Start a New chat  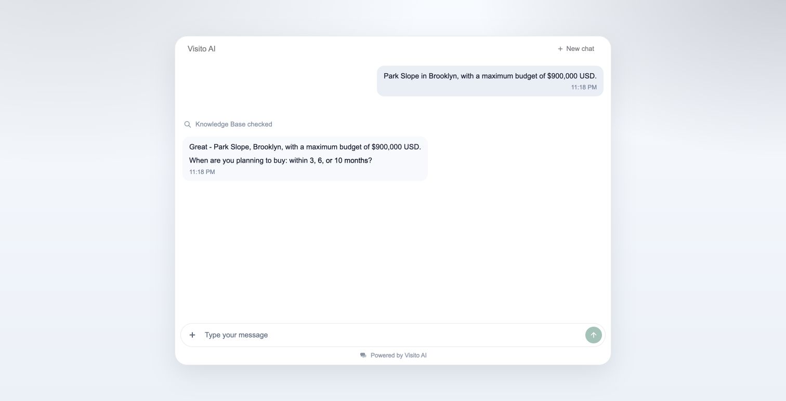(x=576, y=49)
